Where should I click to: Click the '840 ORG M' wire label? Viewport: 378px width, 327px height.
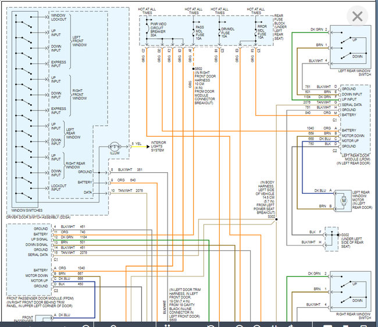click(321, 113)
